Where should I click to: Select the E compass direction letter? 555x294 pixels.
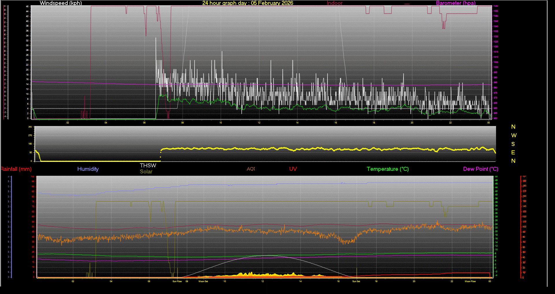[513, 152]
